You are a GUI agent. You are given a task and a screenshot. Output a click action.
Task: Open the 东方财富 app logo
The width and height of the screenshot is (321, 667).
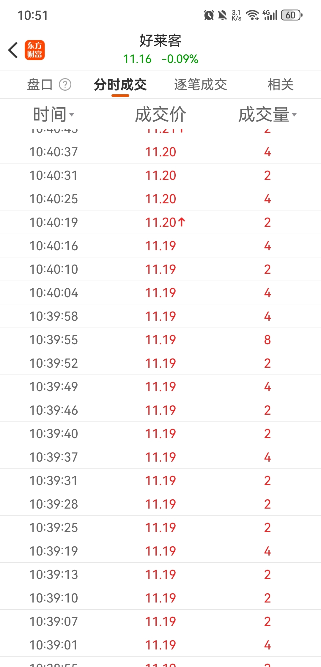pyautogui.click(x=34, y=50)
